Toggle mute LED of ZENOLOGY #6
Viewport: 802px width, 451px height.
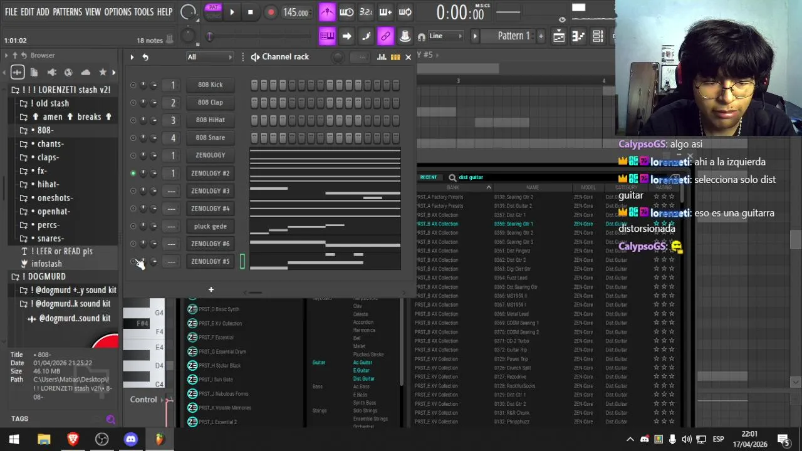pyautogui.click(x=133, y=244)
